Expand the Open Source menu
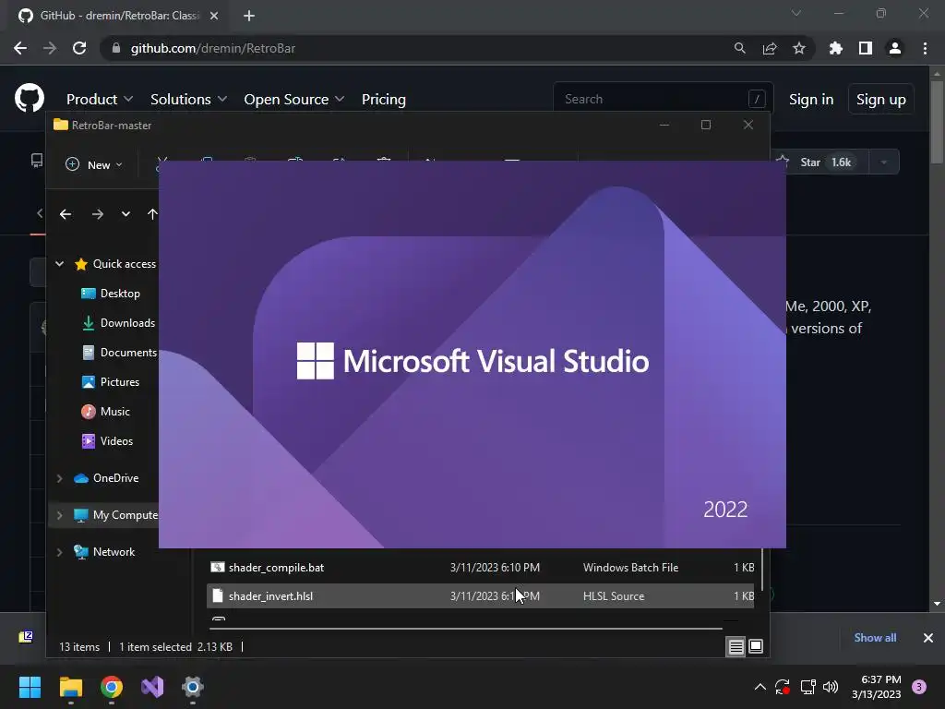This screenshot has width=945, height=709. (x=294, y=99)
